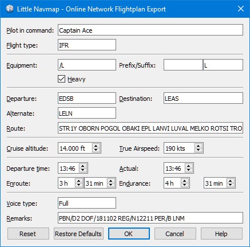Decrease Cruise altitude with down arrow
This screenshot has width=250, height=247.
coord(96,150)
